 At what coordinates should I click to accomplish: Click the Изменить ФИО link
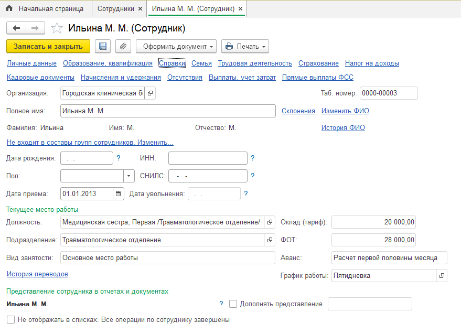345,111
